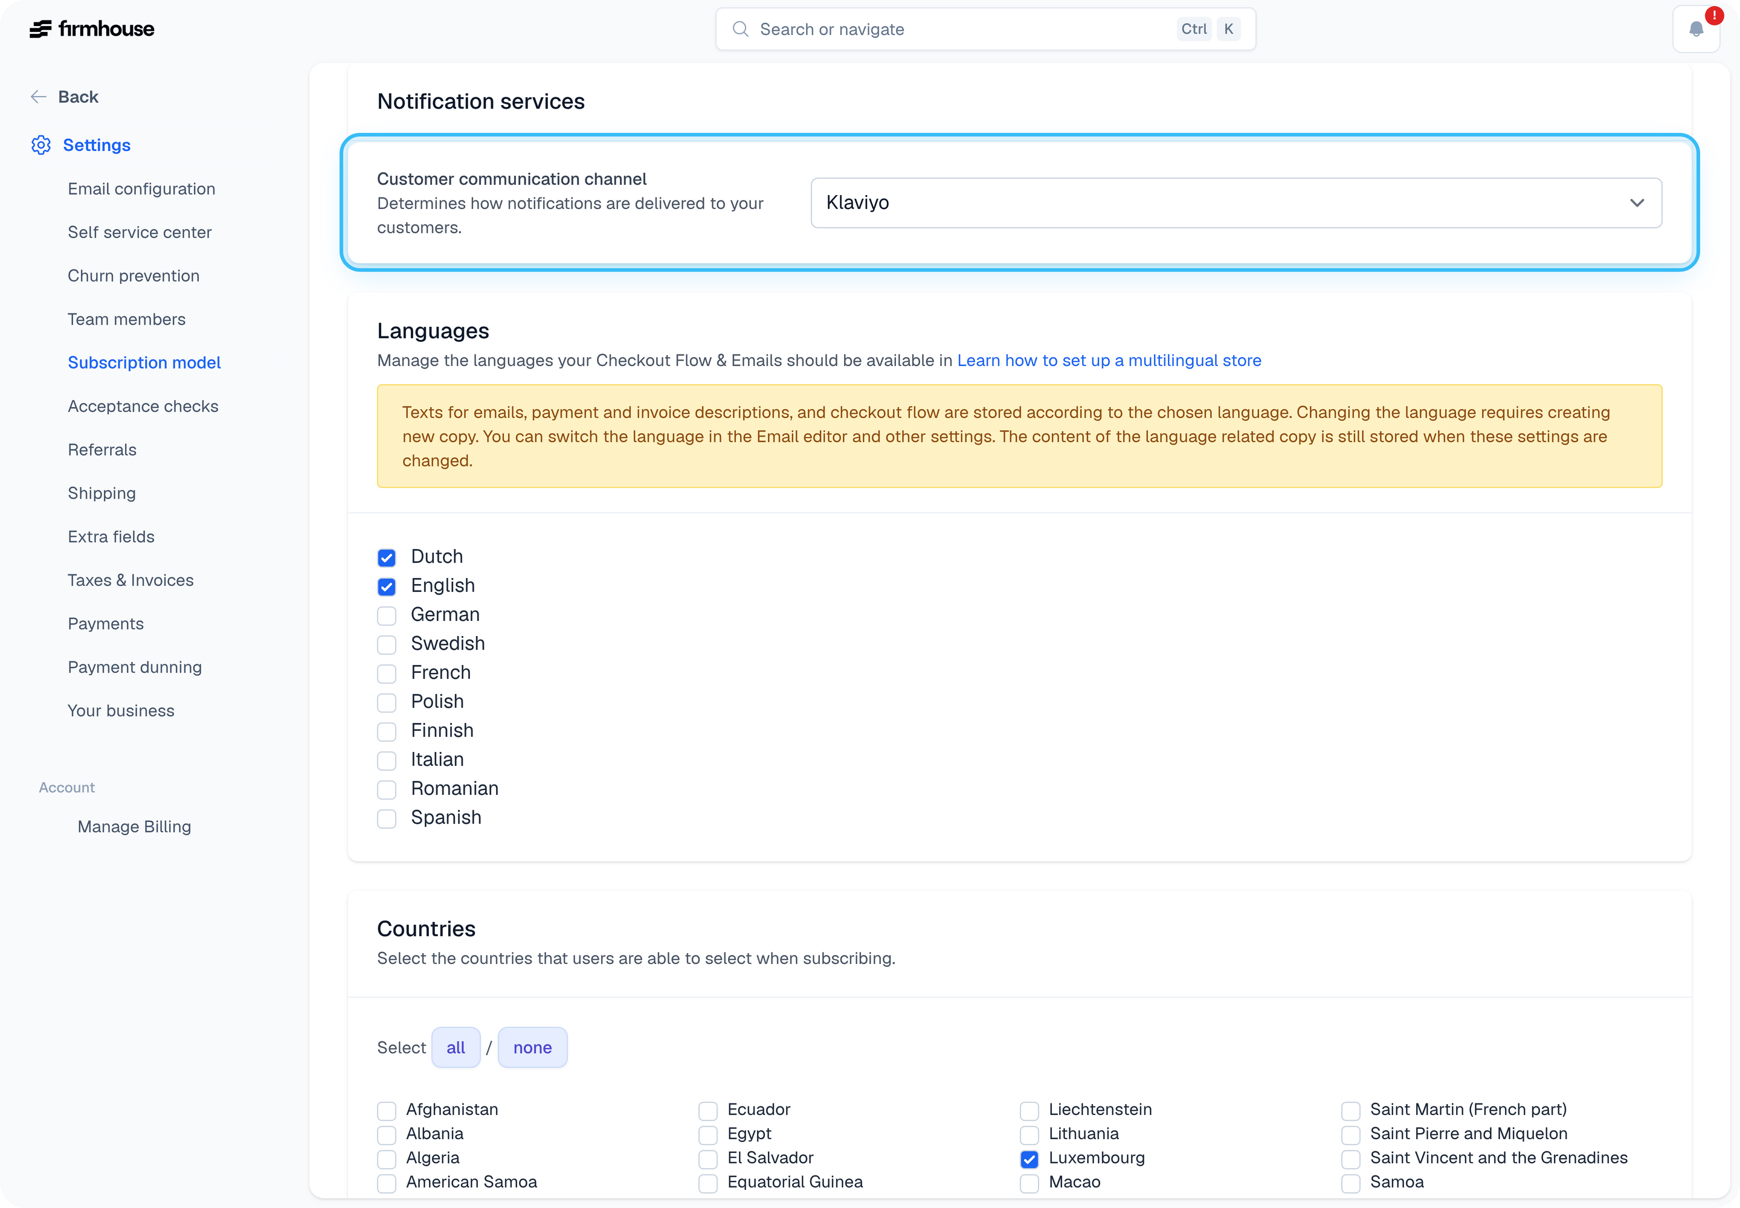The image size is (1740, 1208).
Task: Select none countries button
Action: click(x=532, y=1047)
